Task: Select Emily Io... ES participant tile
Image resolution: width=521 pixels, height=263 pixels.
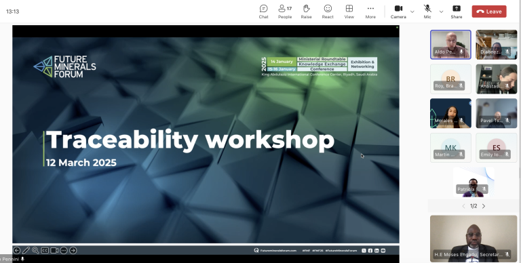Action: pos(497,148)
